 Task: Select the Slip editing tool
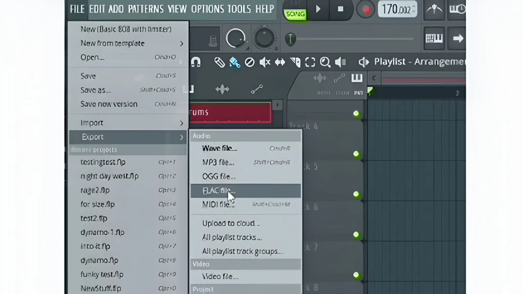(x=280, y=62)
